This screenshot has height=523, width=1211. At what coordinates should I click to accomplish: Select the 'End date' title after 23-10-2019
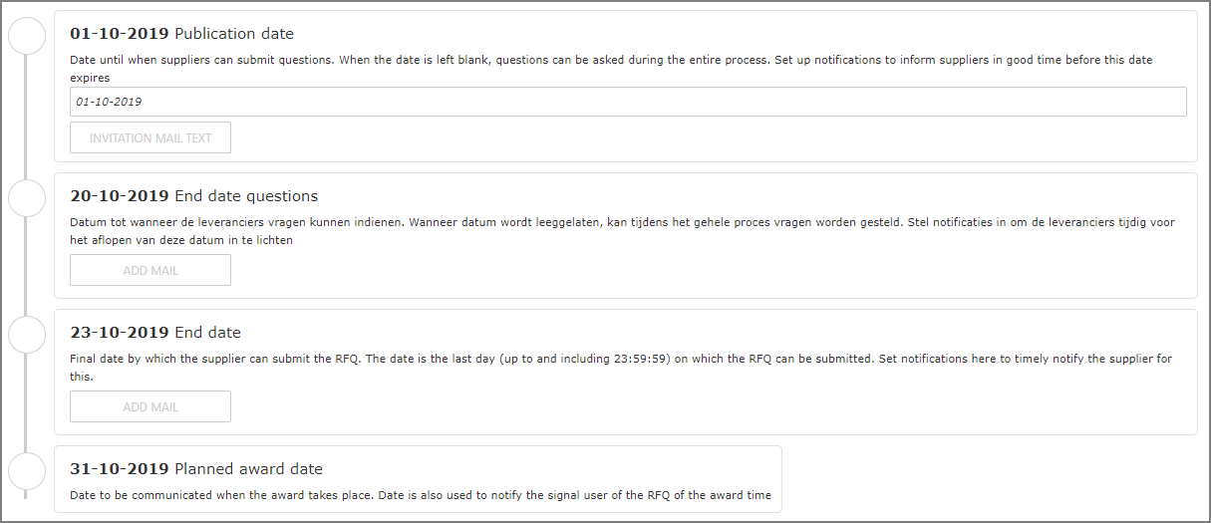tap(207, 333)
